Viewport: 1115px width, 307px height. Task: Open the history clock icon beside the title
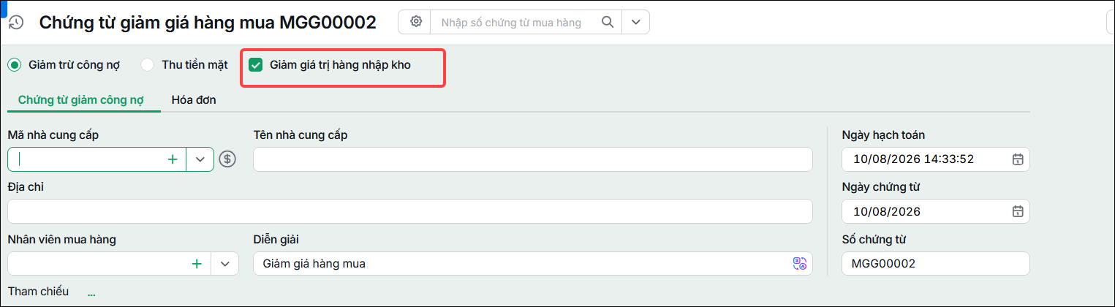[15, 23]
